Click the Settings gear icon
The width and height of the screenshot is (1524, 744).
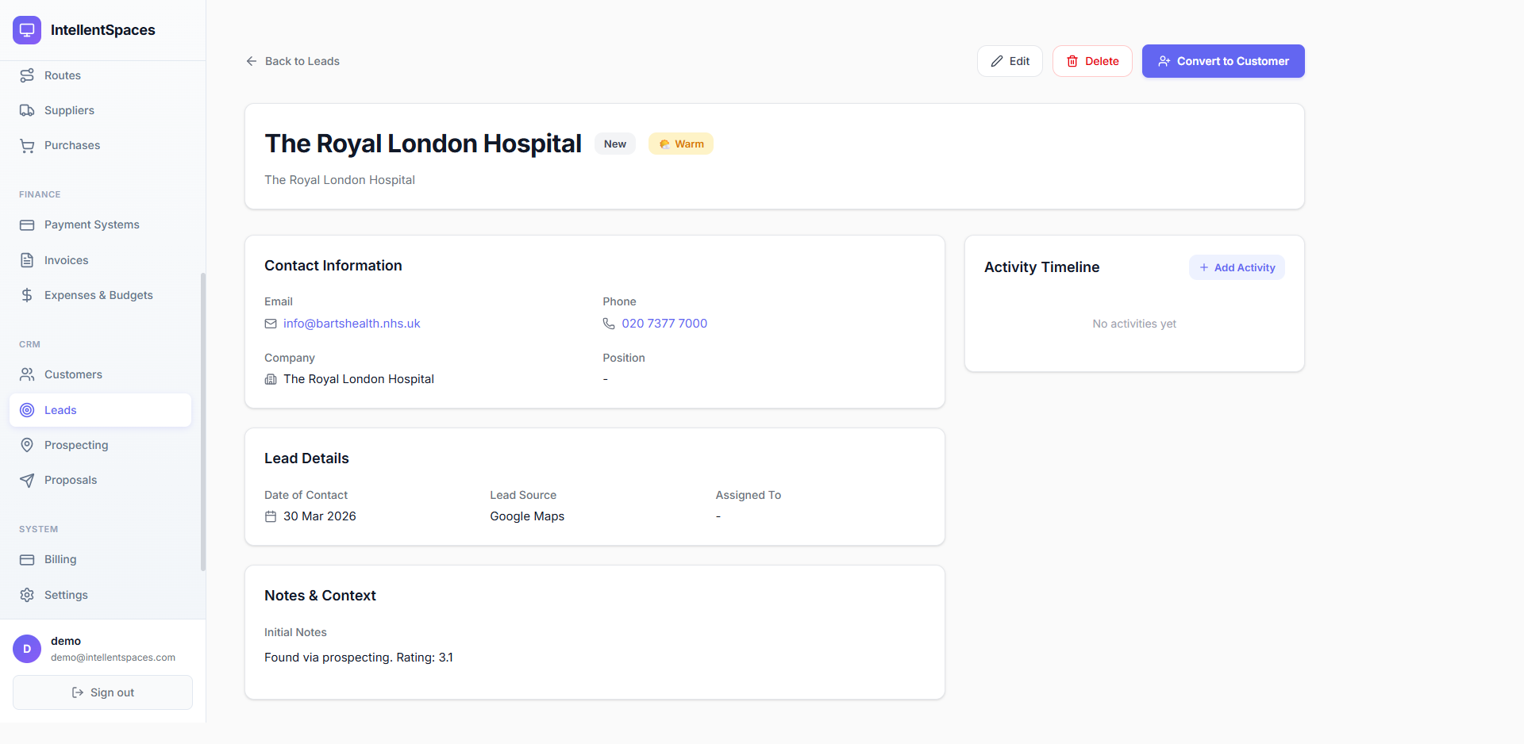27,595
